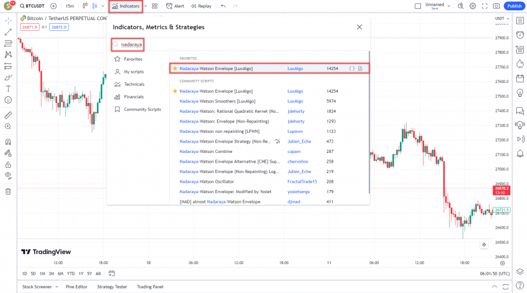Select the patterns drawing tool
The height and width of the screenshot is (293, 527).
click(8, 55)
